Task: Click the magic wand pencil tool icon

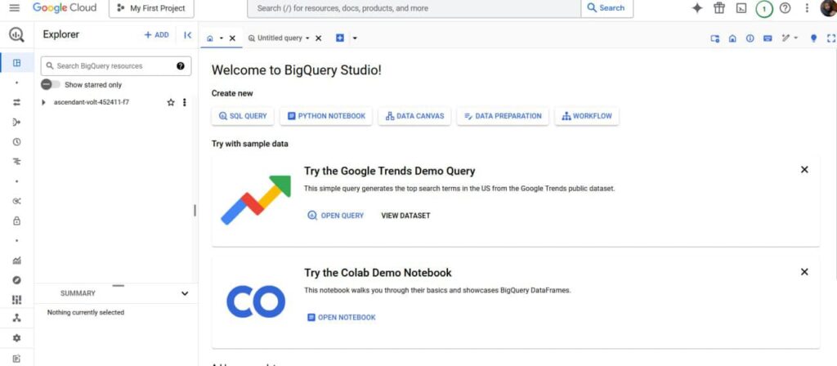Action: (786, 38)
